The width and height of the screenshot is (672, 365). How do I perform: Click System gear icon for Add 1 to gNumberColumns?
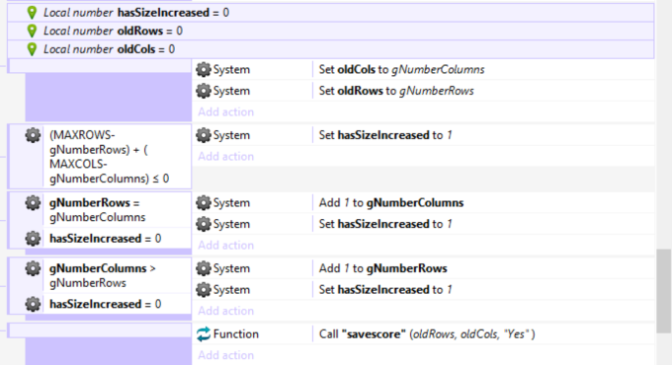pyautogui.click(x=204, y=203)
